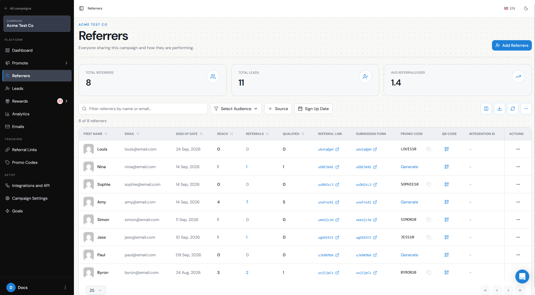535x295 pixels.
Task: Refresh the referrers table
Action: 513,109
